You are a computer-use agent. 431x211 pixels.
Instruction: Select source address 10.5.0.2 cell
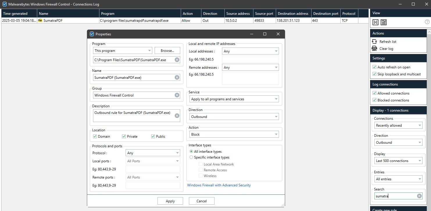pos(239,21)
